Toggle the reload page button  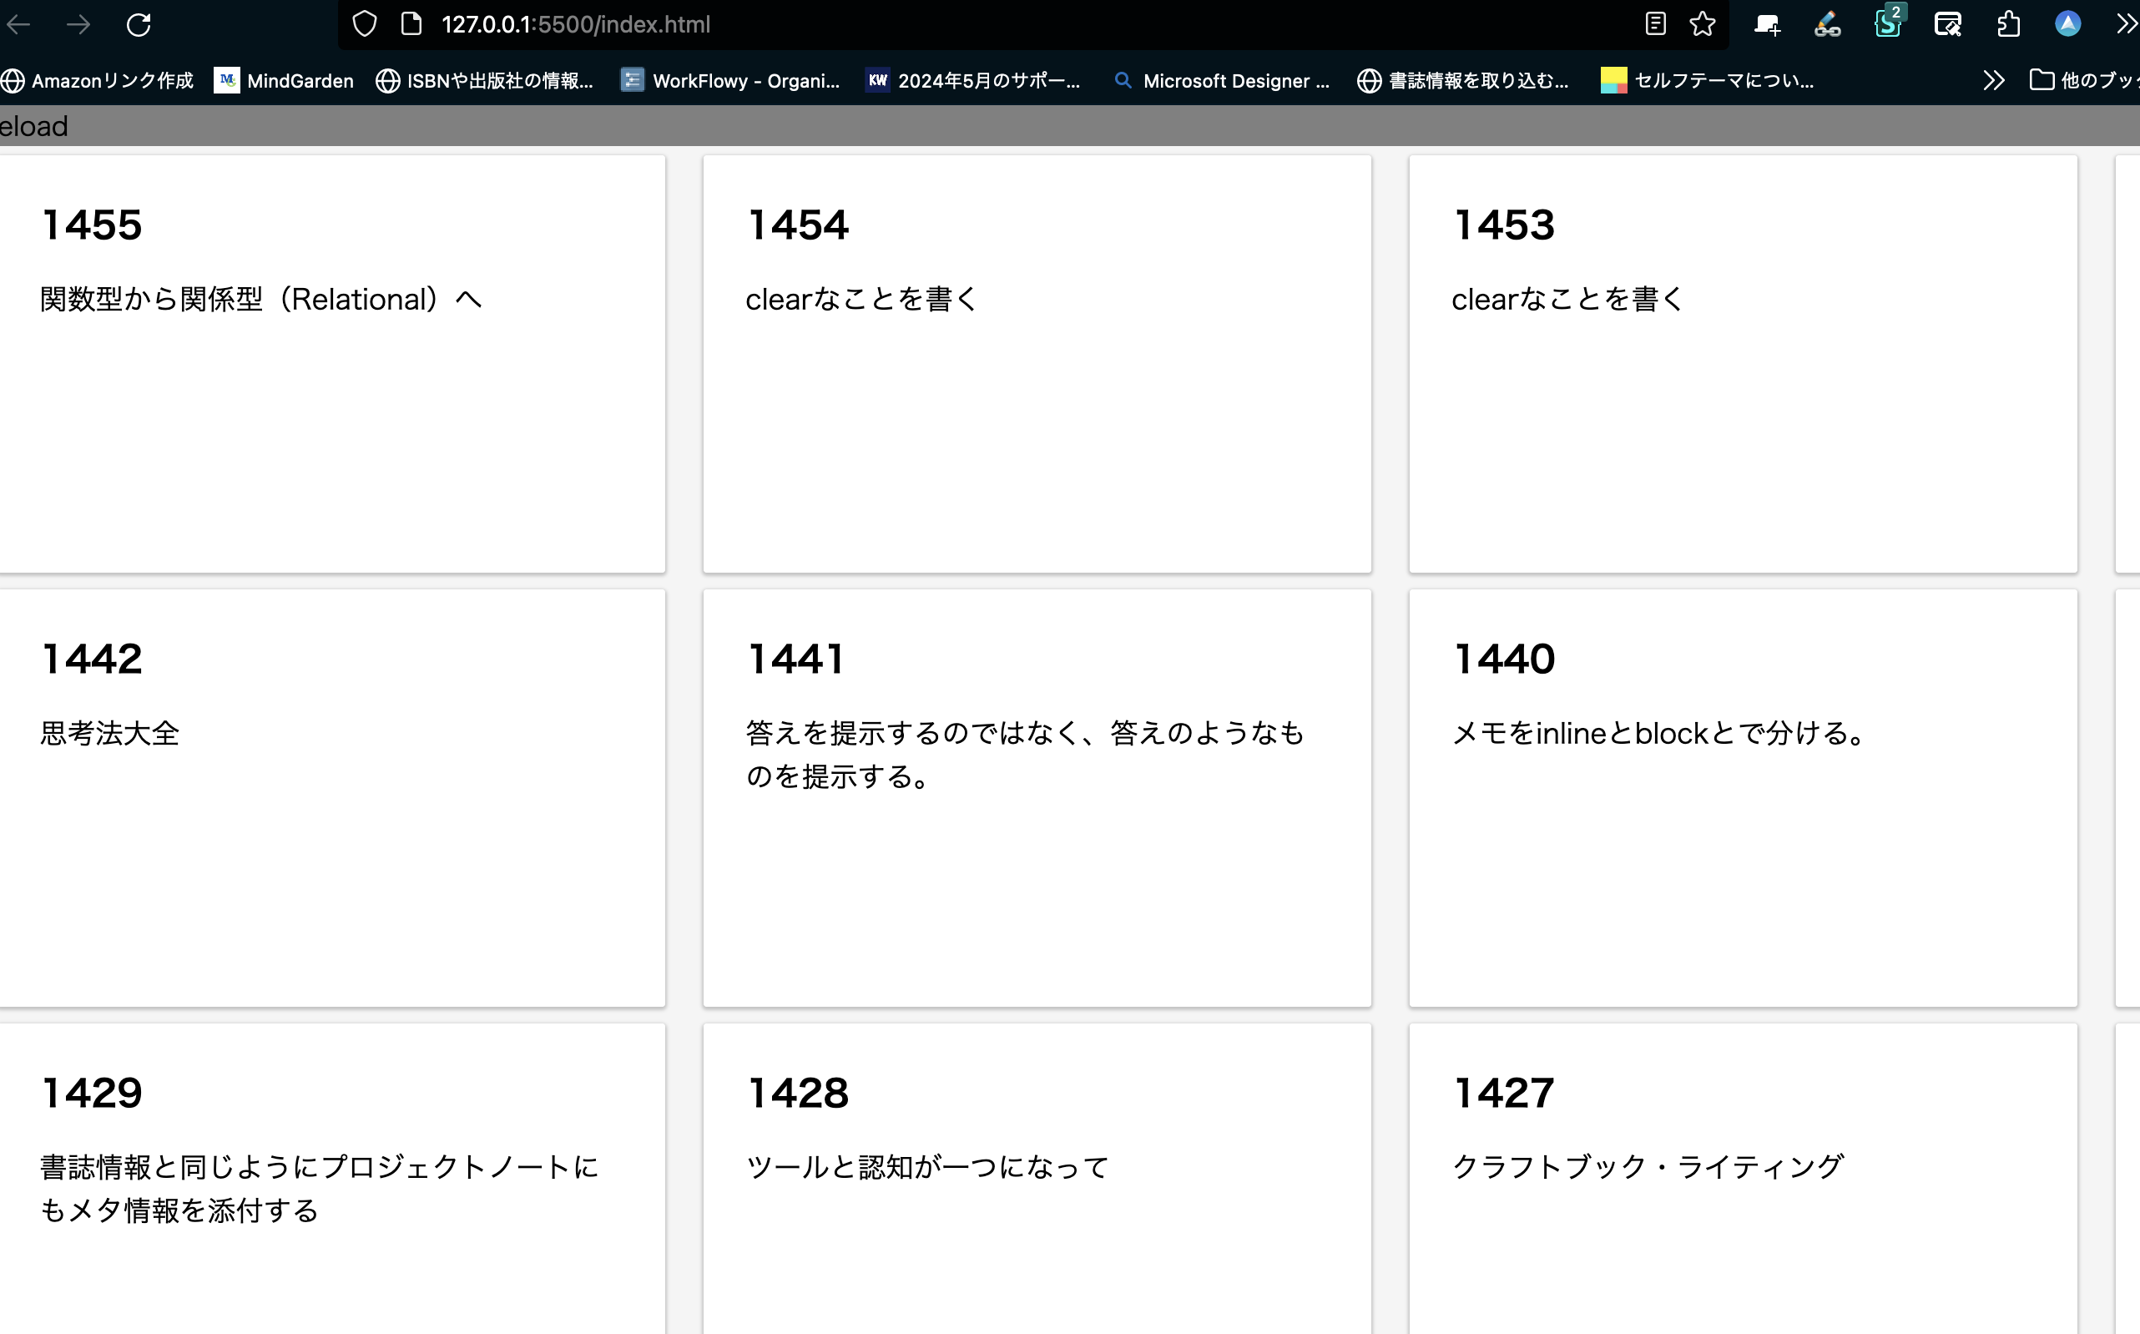point(139,24)
